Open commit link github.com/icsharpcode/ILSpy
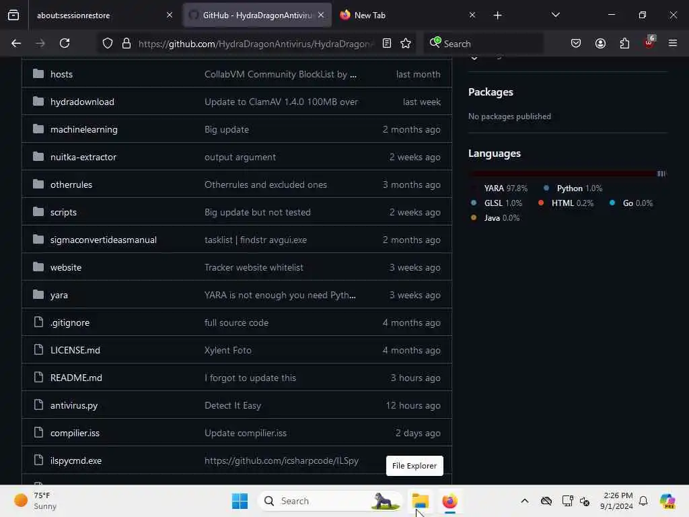 point(282,460)
